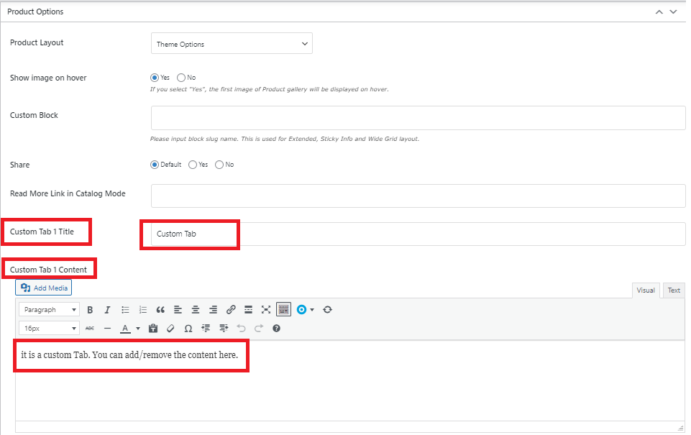691x435 pixels.
Task: Click the Custom Tab 1 Title field
Action: [418, 234]
